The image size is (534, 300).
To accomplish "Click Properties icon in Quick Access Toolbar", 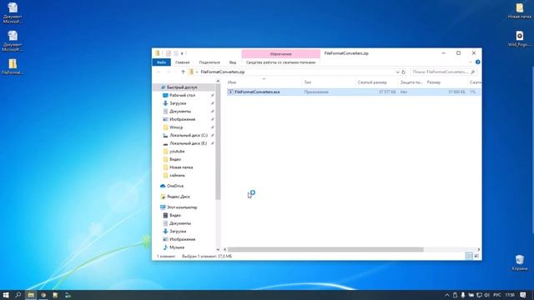I will 169,53.
